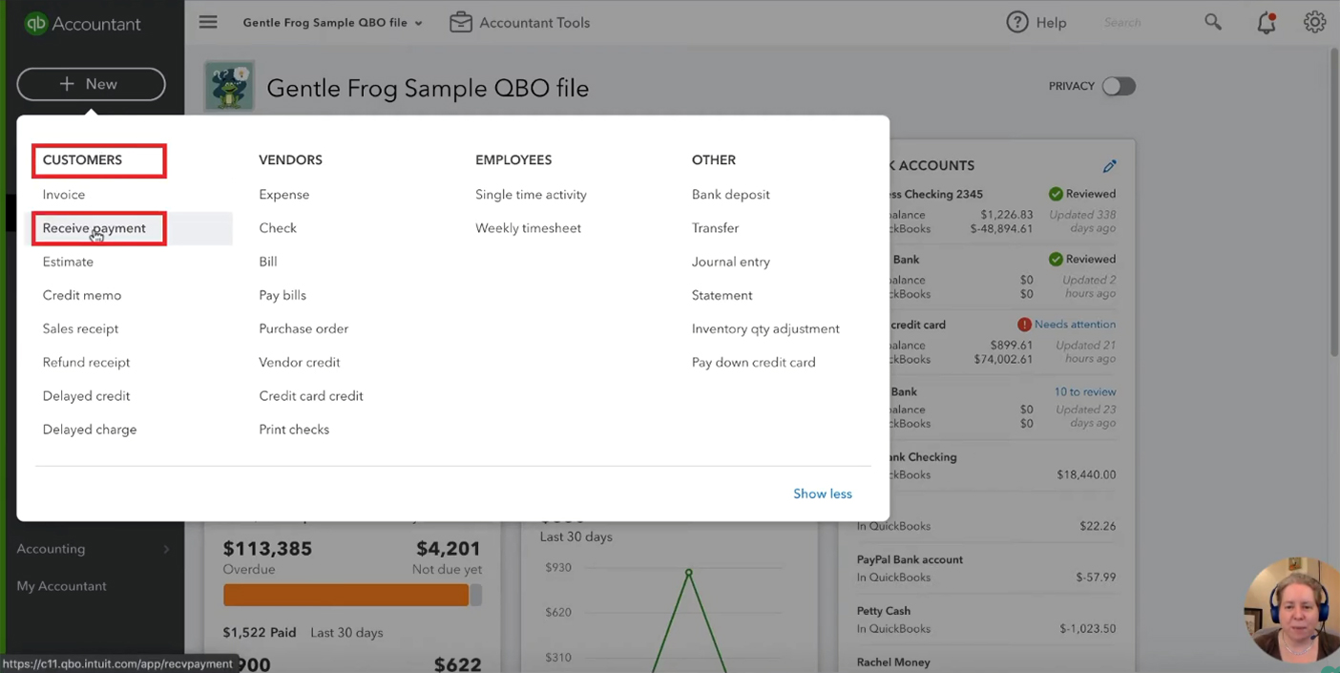Click the Needs attention status
Image resolution: width=1340 pixels, height=673 pixels.
[1066, 325]
